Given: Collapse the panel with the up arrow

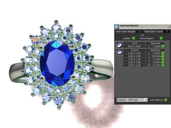Looking at the screenshot, I should coord(142,35).
